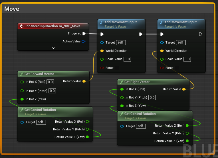Click In Rot X (Roll) pin on Get Right Vector
The height and width of the screenshot is (158, 218).
(122, 89)
